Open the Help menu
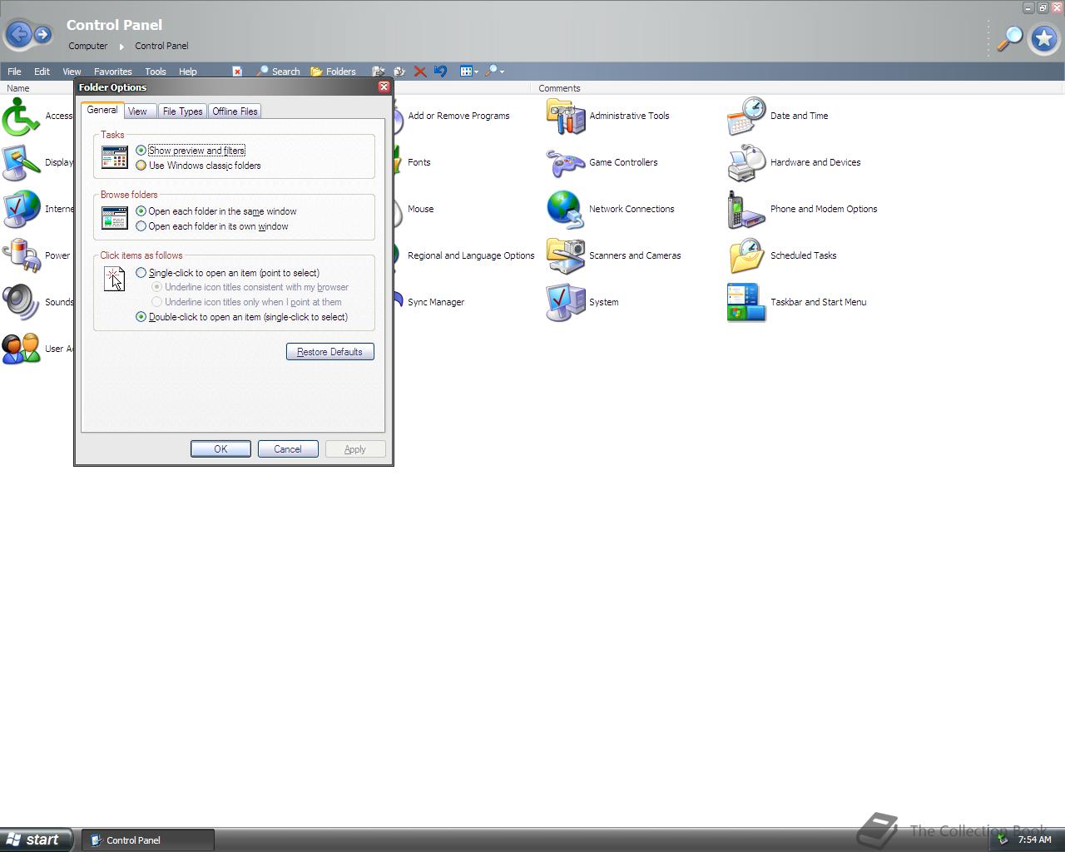This screenshot has height=852, width=1065. pos(188,72)
